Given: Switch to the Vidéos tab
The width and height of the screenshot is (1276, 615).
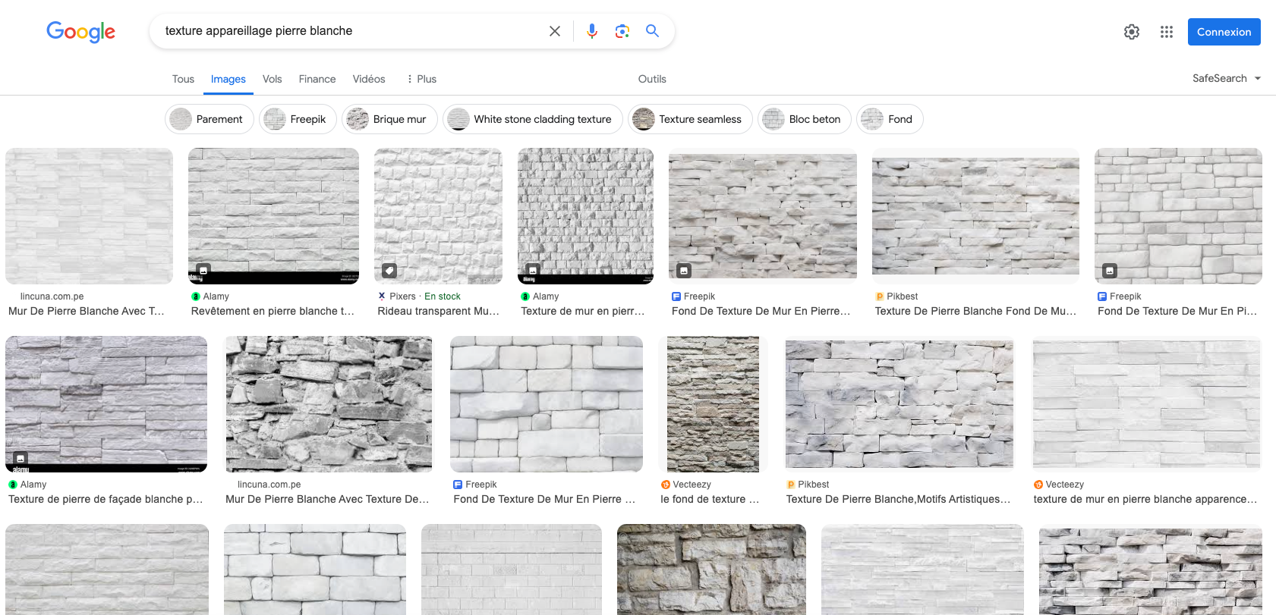Looking at the screenshot, I should coord(369,79).
